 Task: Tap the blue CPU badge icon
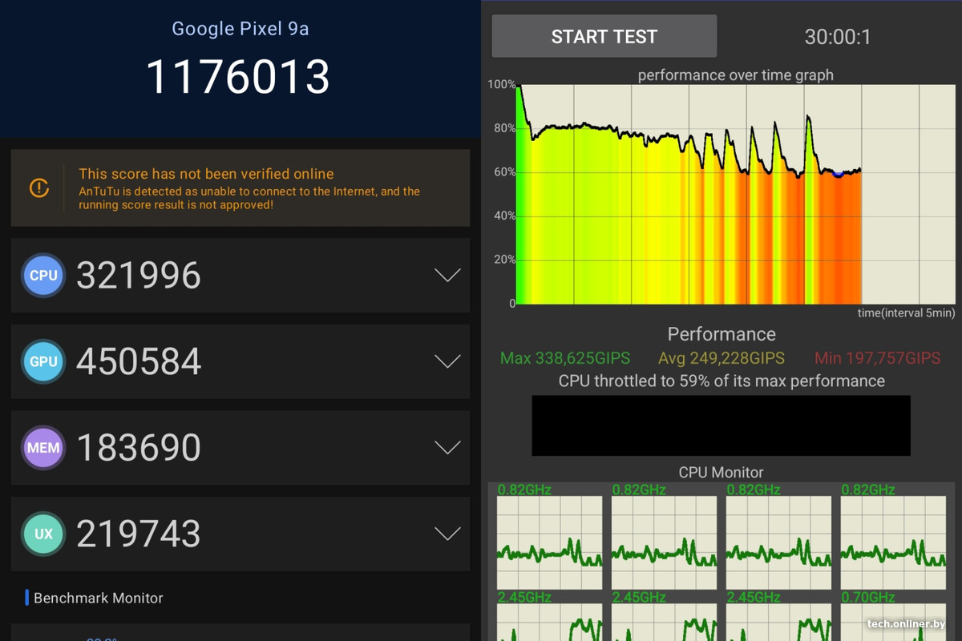click(43, 276)
